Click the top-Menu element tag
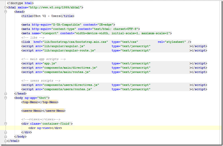The width and height of the screenshot is (223, 146). pos(37,102)
